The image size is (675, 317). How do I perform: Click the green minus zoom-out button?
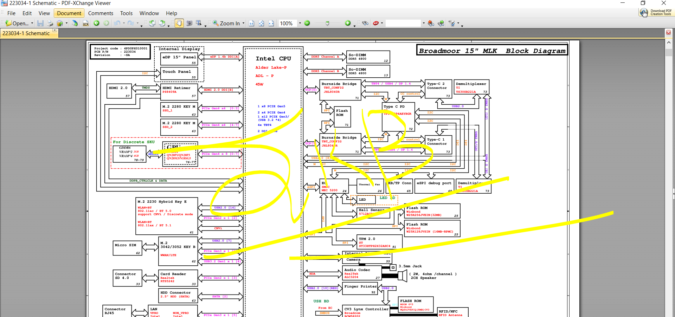point(307,23)
